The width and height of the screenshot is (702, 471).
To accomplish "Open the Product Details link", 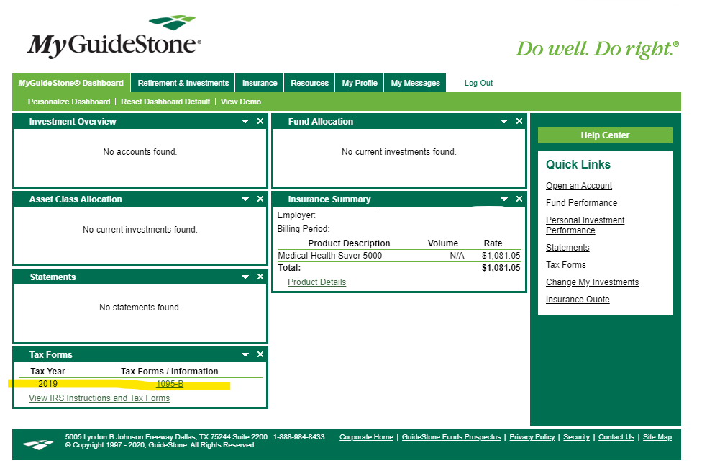I will click(x=316, y=282).
